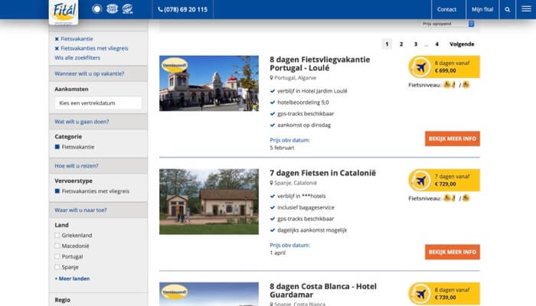
Task: Call the number (078) 69 20 115
Action: (x=183, y=9)
